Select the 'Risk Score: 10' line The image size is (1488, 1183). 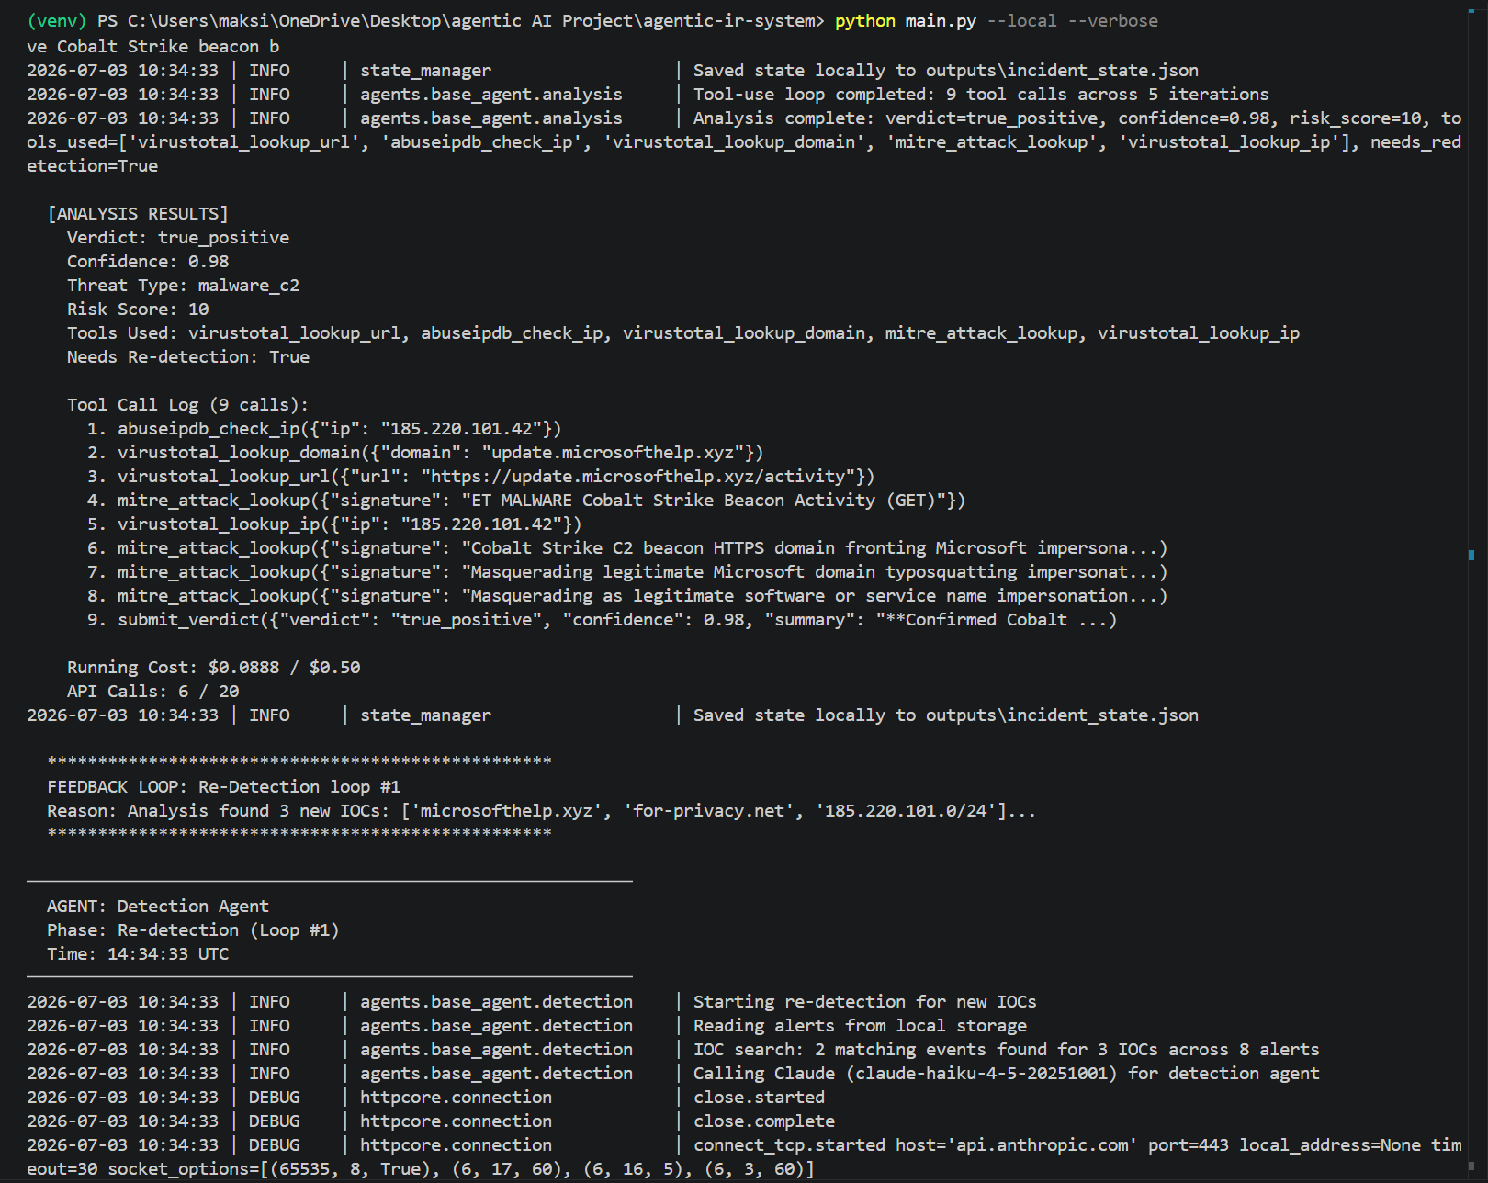click(x=138, y=310)
